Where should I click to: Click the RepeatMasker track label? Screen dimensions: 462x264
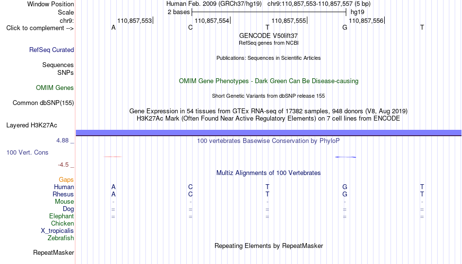click(53, 252)
